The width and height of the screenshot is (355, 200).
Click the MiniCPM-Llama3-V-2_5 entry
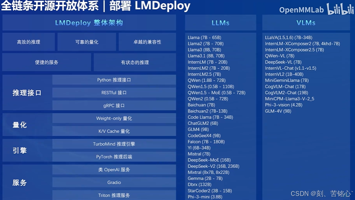(290, 99)
